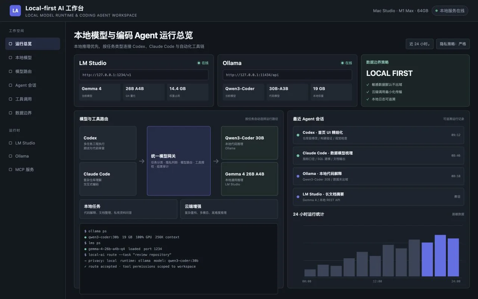The height and width of the screenshot is (299, 478).
Task: Click the square icon beside 运行总览
Action: click(10, 44)
